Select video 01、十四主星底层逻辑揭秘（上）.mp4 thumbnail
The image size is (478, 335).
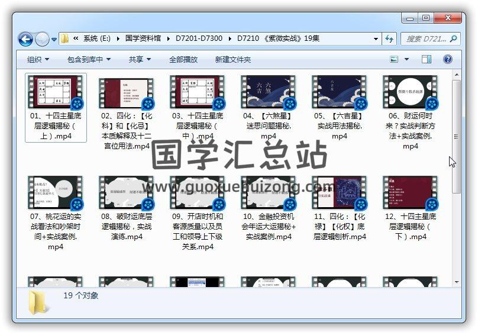pyautogui.click(x=56, y=92)
